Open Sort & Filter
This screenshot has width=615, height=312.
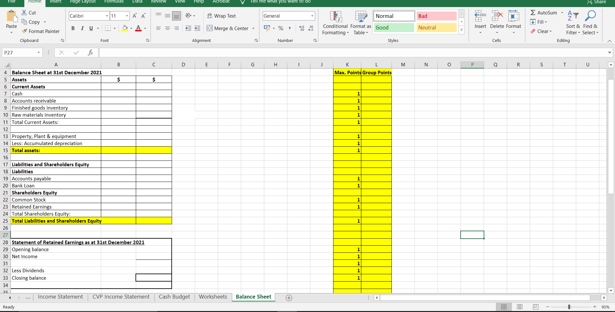pyautogui.click(x=573, y=22)
